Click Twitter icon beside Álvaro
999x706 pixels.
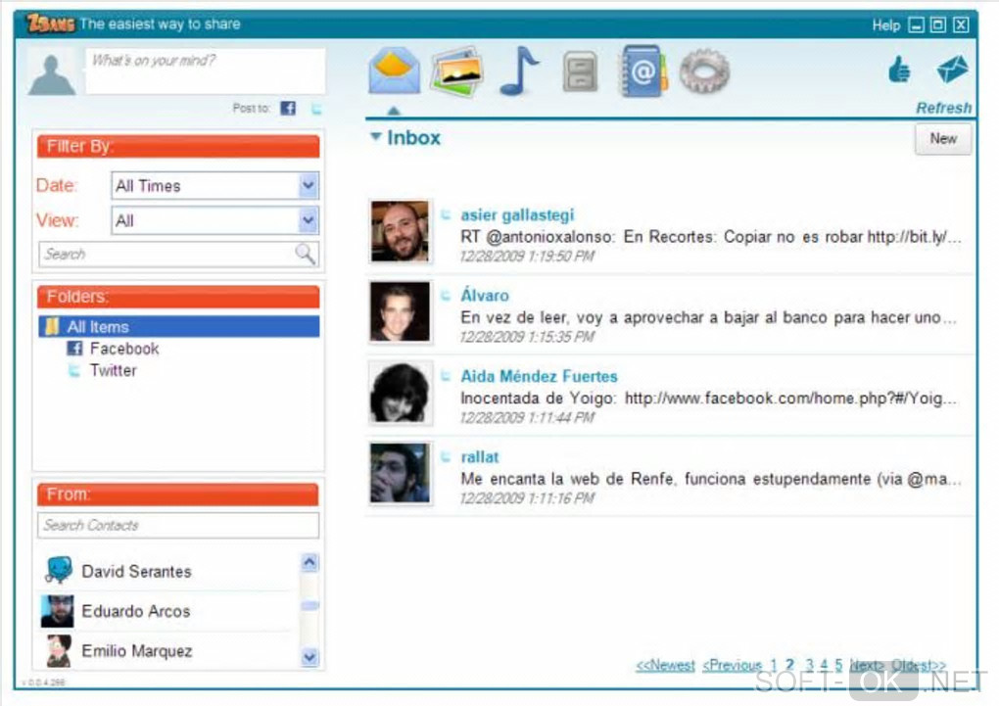(x=446, y=295)
